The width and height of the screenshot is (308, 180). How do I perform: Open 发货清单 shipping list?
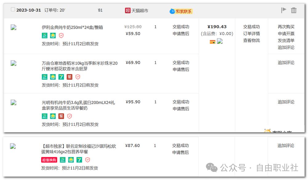286,40
